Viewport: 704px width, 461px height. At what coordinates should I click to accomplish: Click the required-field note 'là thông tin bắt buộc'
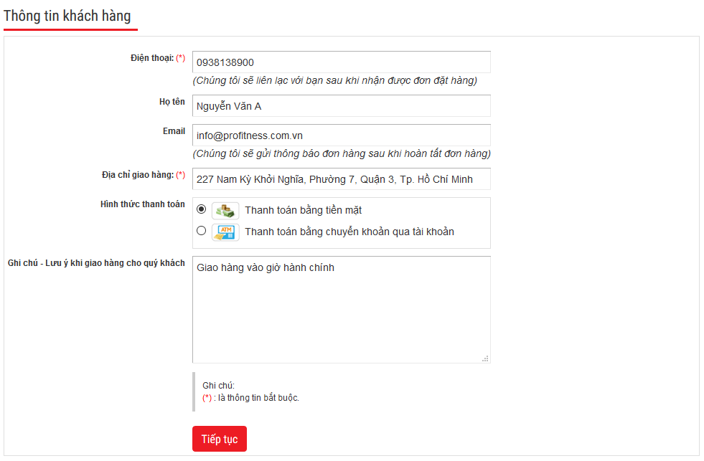[257, 398]
